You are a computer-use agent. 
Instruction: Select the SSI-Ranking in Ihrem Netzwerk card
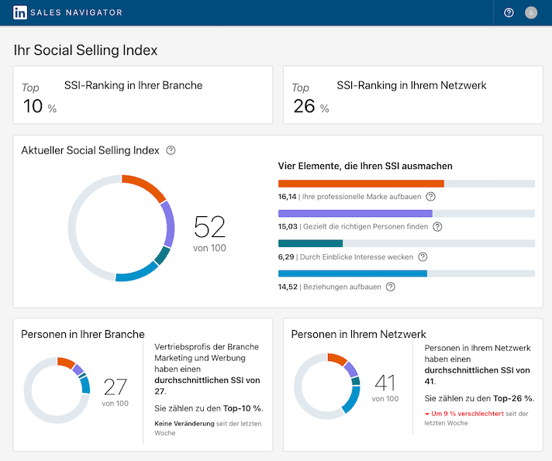click(x=412, y=95)
